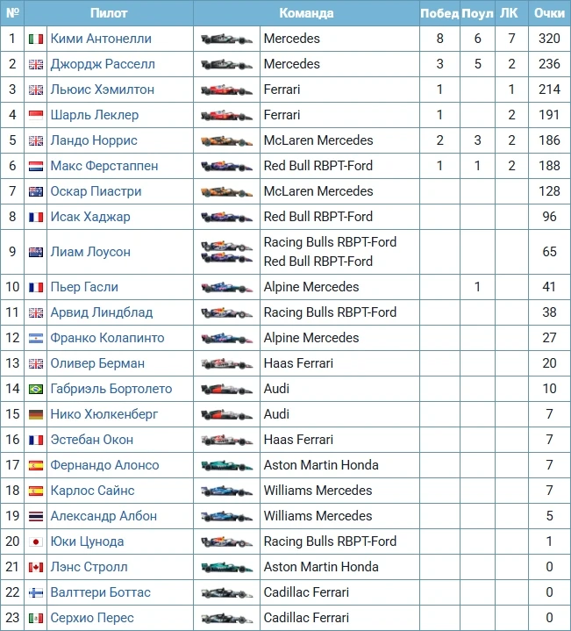This screenshot has height=631, width=571.
Task: Select Racing Bulls RBPT-Ford in Лоусон's row
Action: pyautogui.click(x=330, y=242)
